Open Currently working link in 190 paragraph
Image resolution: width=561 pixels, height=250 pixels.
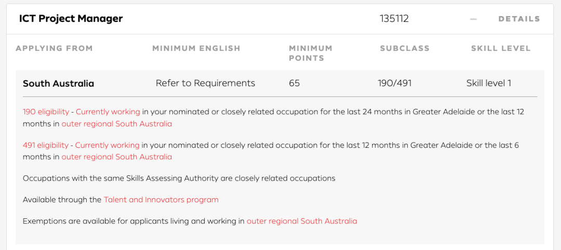point(108,112)
